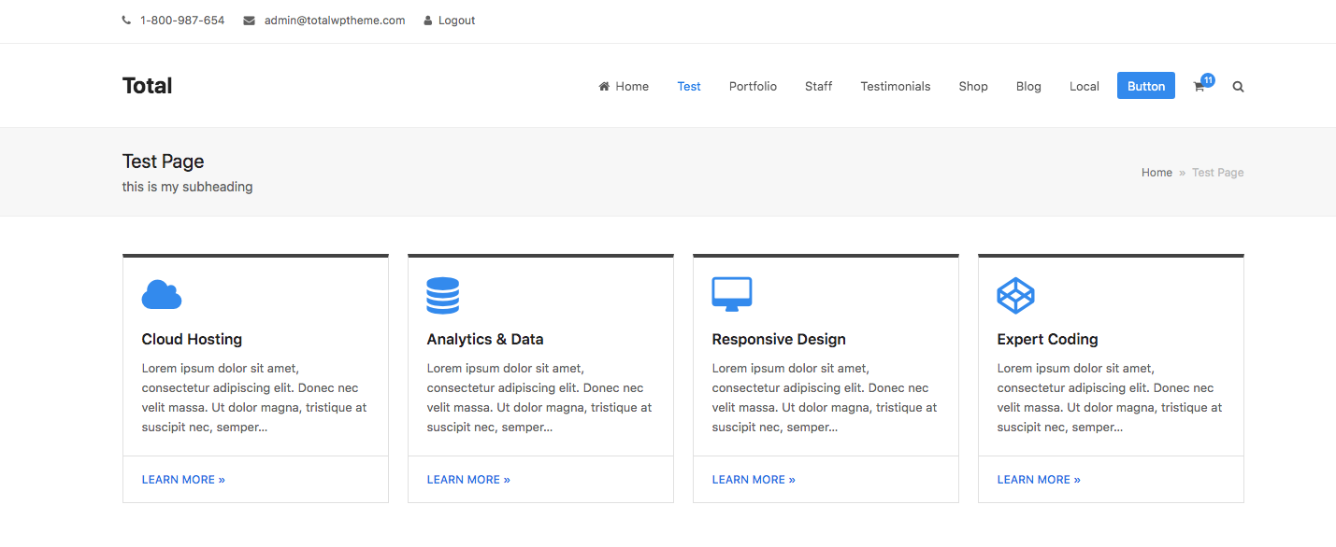The width and height of the screenshot is (1336, 547).
Task: Click the envelope email icon
Action: click(x=249, y=21)
